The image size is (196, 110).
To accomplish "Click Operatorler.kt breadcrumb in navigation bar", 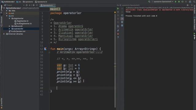I will [41, 2].
